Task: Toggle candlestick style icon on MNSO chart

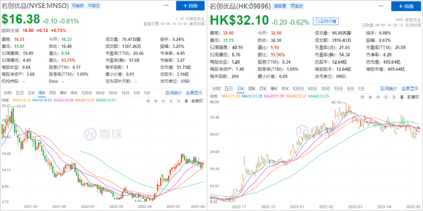Action: click(186, 101)
